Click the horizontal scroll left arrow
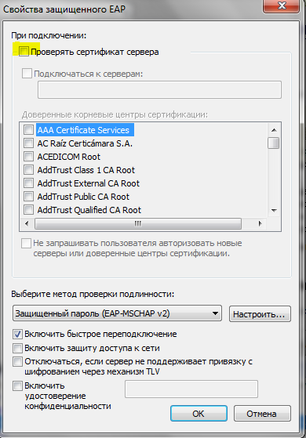Screen dimensions: 306x438 27,223
